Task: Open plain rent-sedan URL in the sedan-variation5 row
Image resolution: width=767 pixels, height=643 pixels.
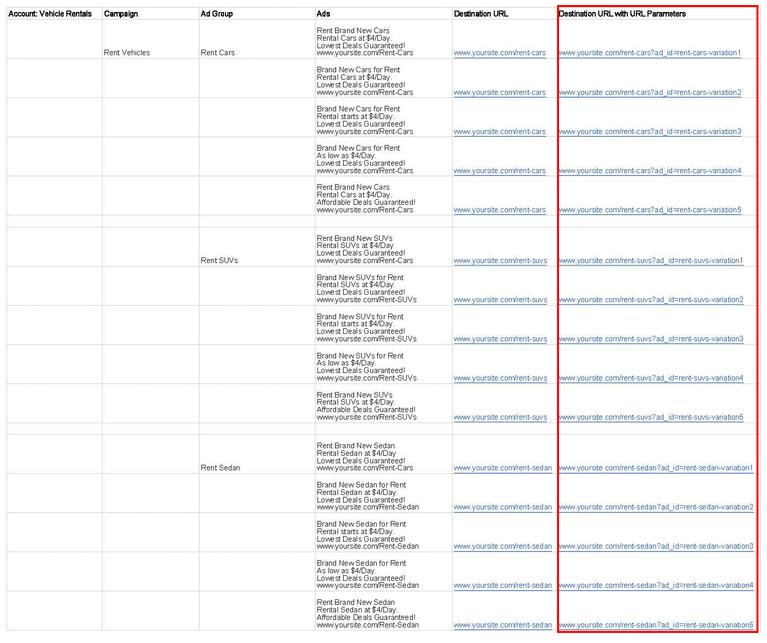Action: click(x=503, y=625)
